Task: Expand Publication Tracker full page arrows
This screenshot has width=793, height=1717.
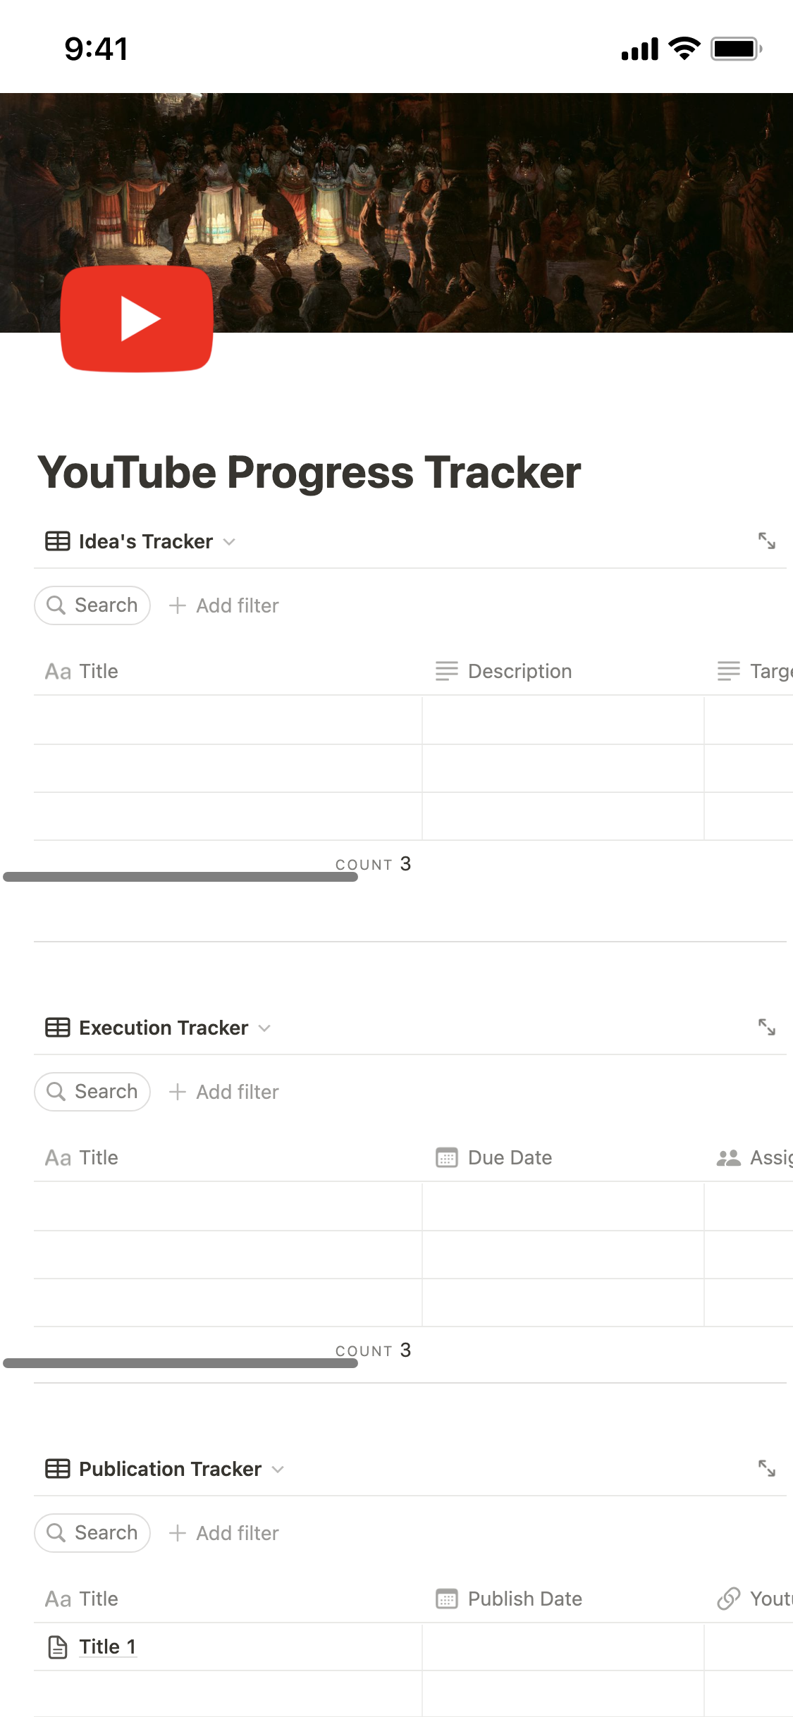Action: (766, 1469)
